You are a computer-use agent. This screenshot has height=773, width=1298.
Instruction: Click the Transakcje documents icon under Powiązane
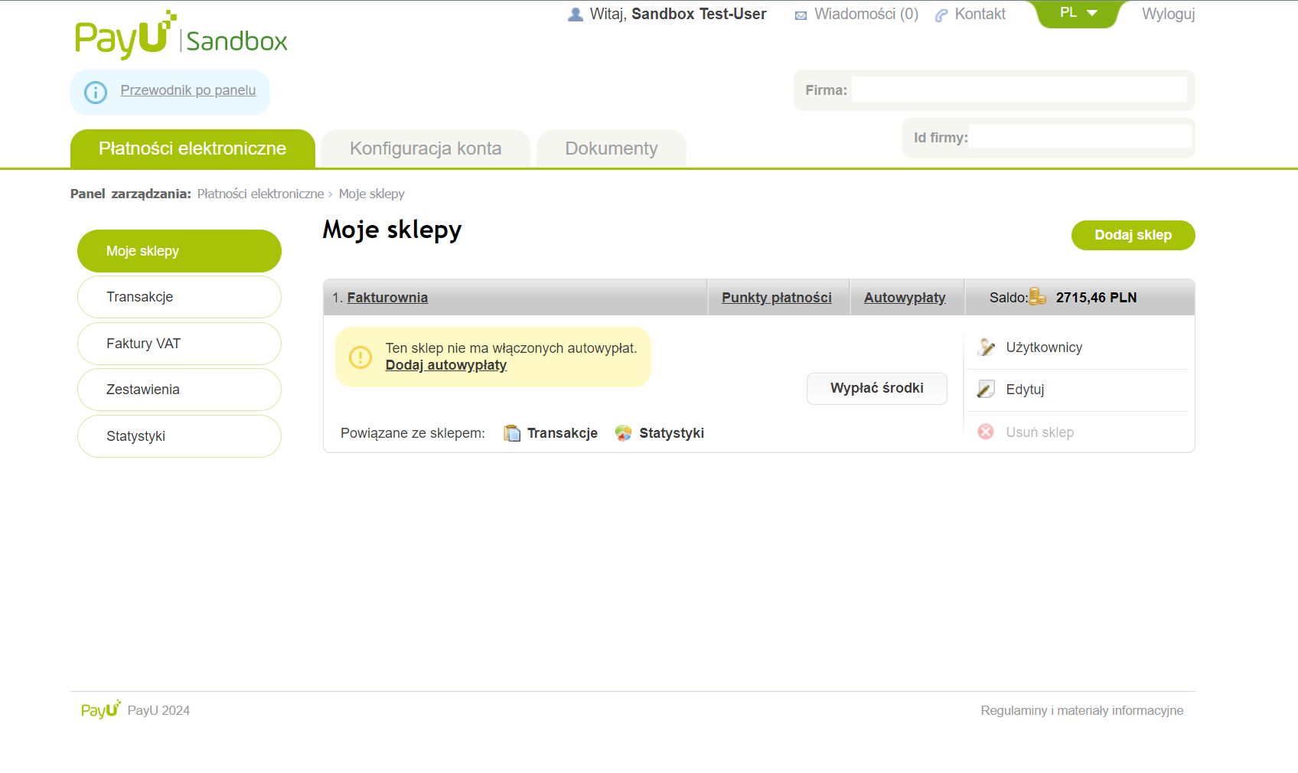512,433
